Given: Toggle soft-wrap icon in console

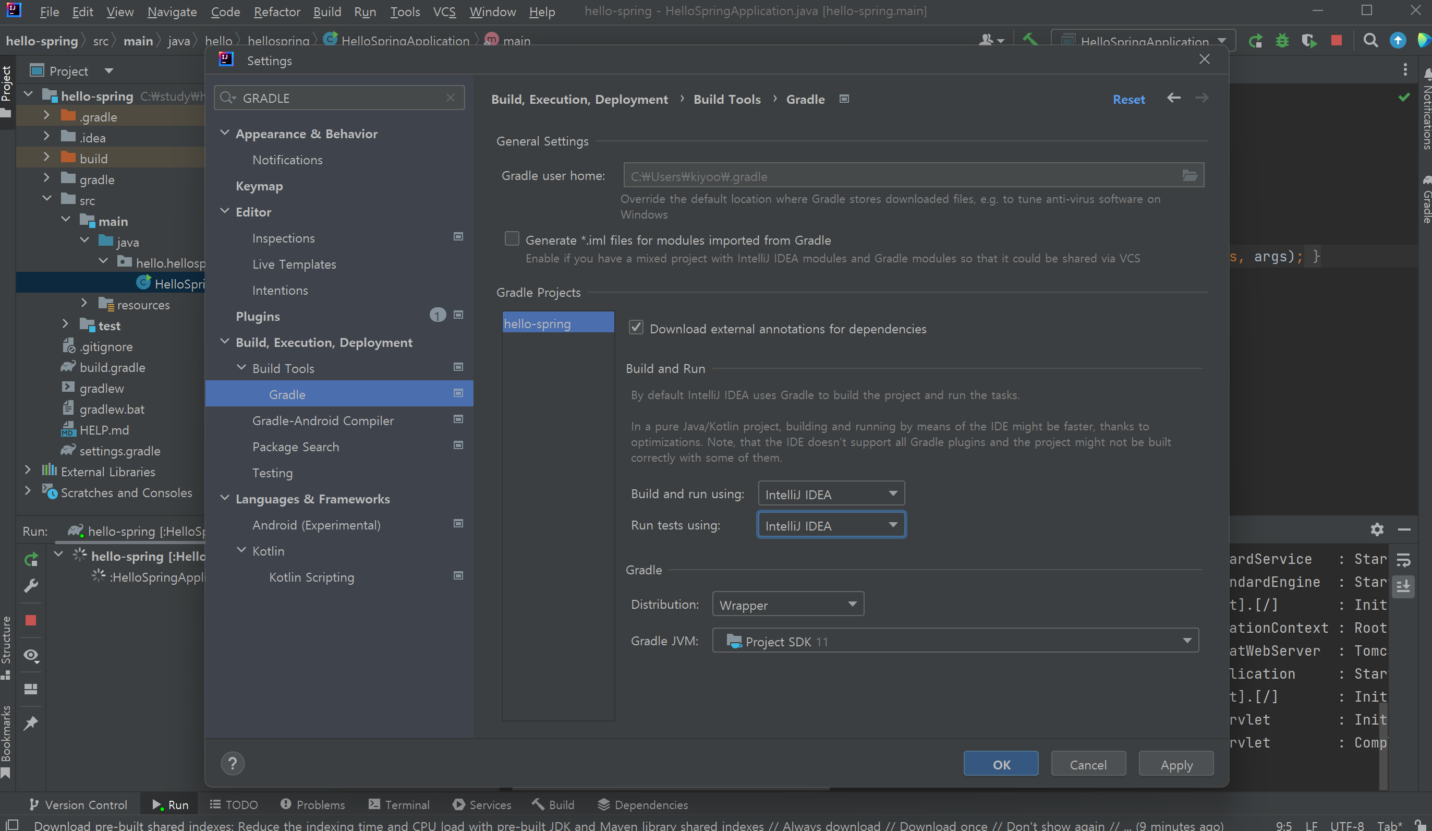Looking at the screenshot, I should (x=1404, y=560).
